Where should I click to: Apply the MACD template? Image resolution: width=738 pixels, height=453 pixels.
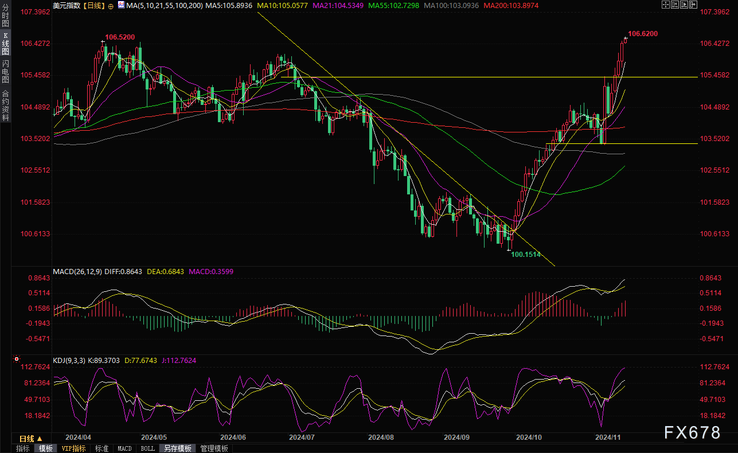click(124, 448)
